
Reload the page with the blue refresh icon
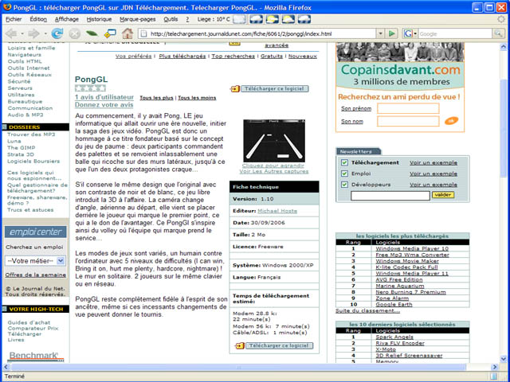pyautogui.click(x=57, y=33)
